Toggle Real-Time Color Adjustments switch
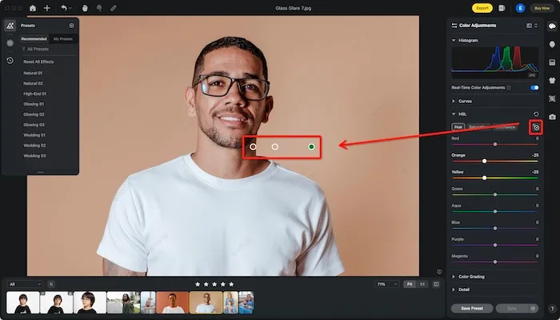The height and width of the screenshot is (320, 560). tap(534, 88)
